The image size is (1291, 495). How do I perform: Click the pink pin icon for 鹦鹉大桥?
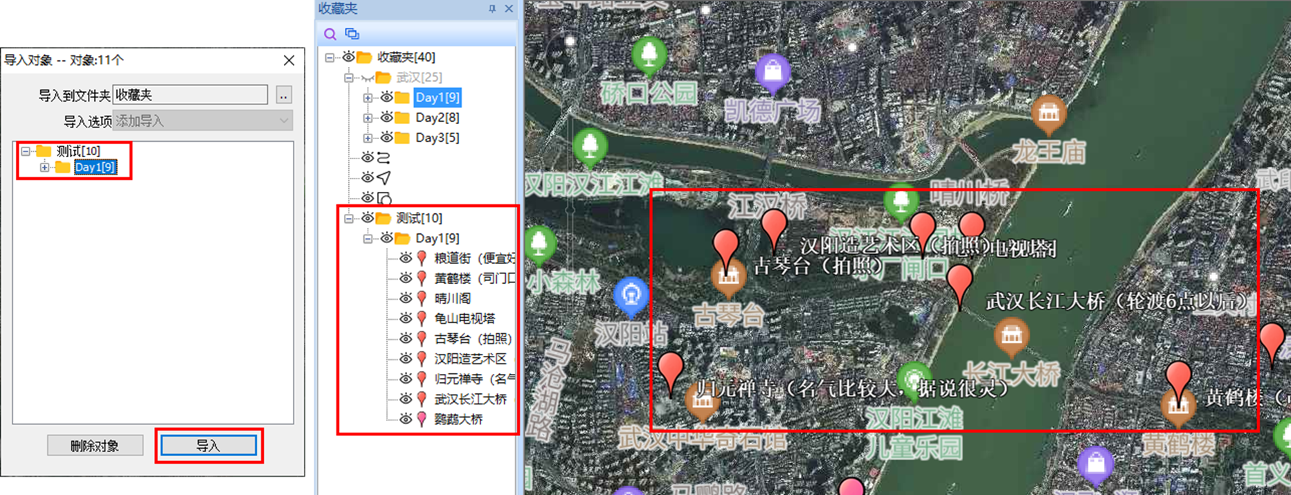pyautogui.click(x=422, y=419)
